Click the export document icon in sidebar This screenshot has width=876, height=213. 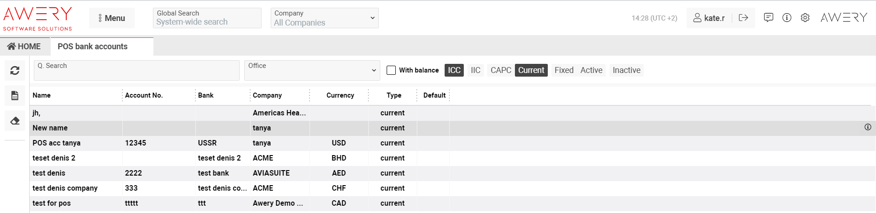pos(15,95)
